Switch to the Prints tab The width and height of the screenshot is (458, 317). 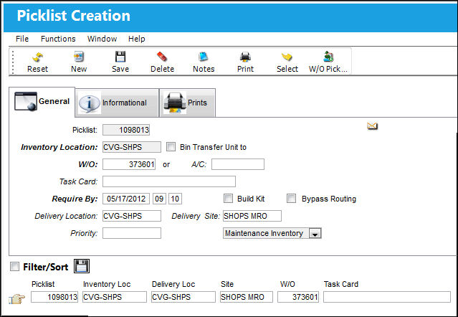pos(188,103)
